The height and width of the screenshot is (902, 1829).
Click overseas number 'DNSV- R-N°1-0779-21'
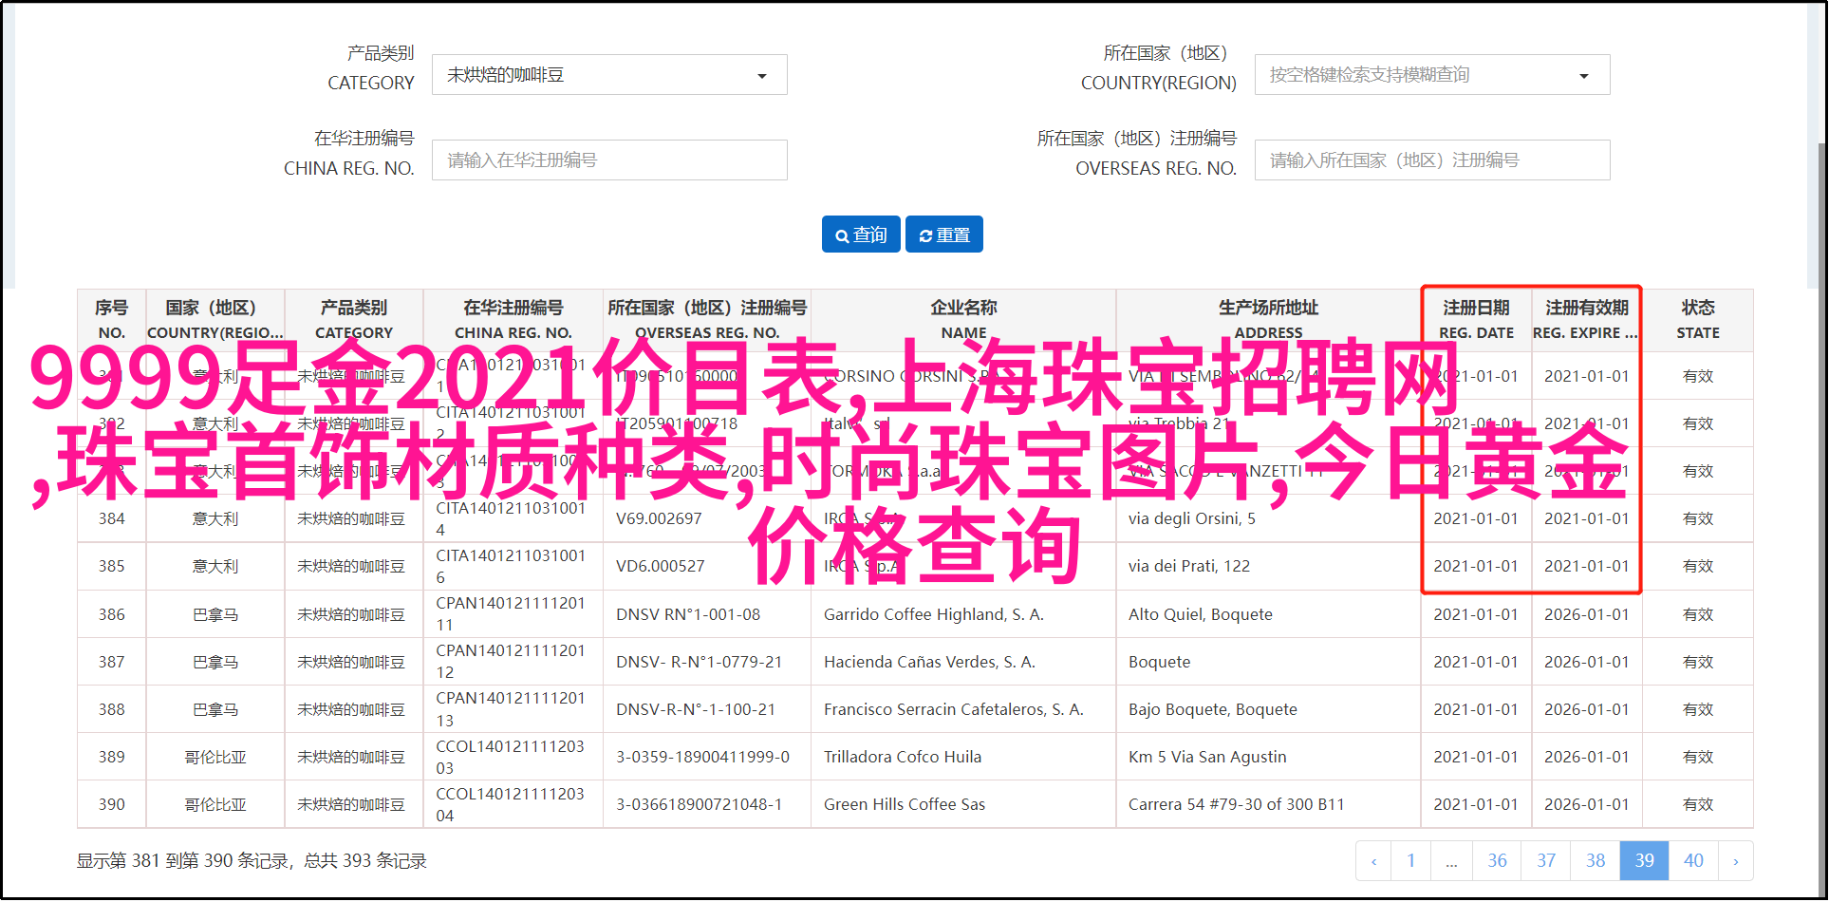(x=699, y=662)
